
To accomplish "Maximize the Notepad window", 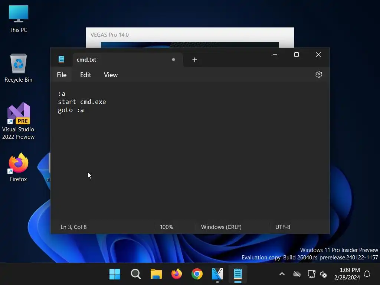I will (x=297, y=55).
